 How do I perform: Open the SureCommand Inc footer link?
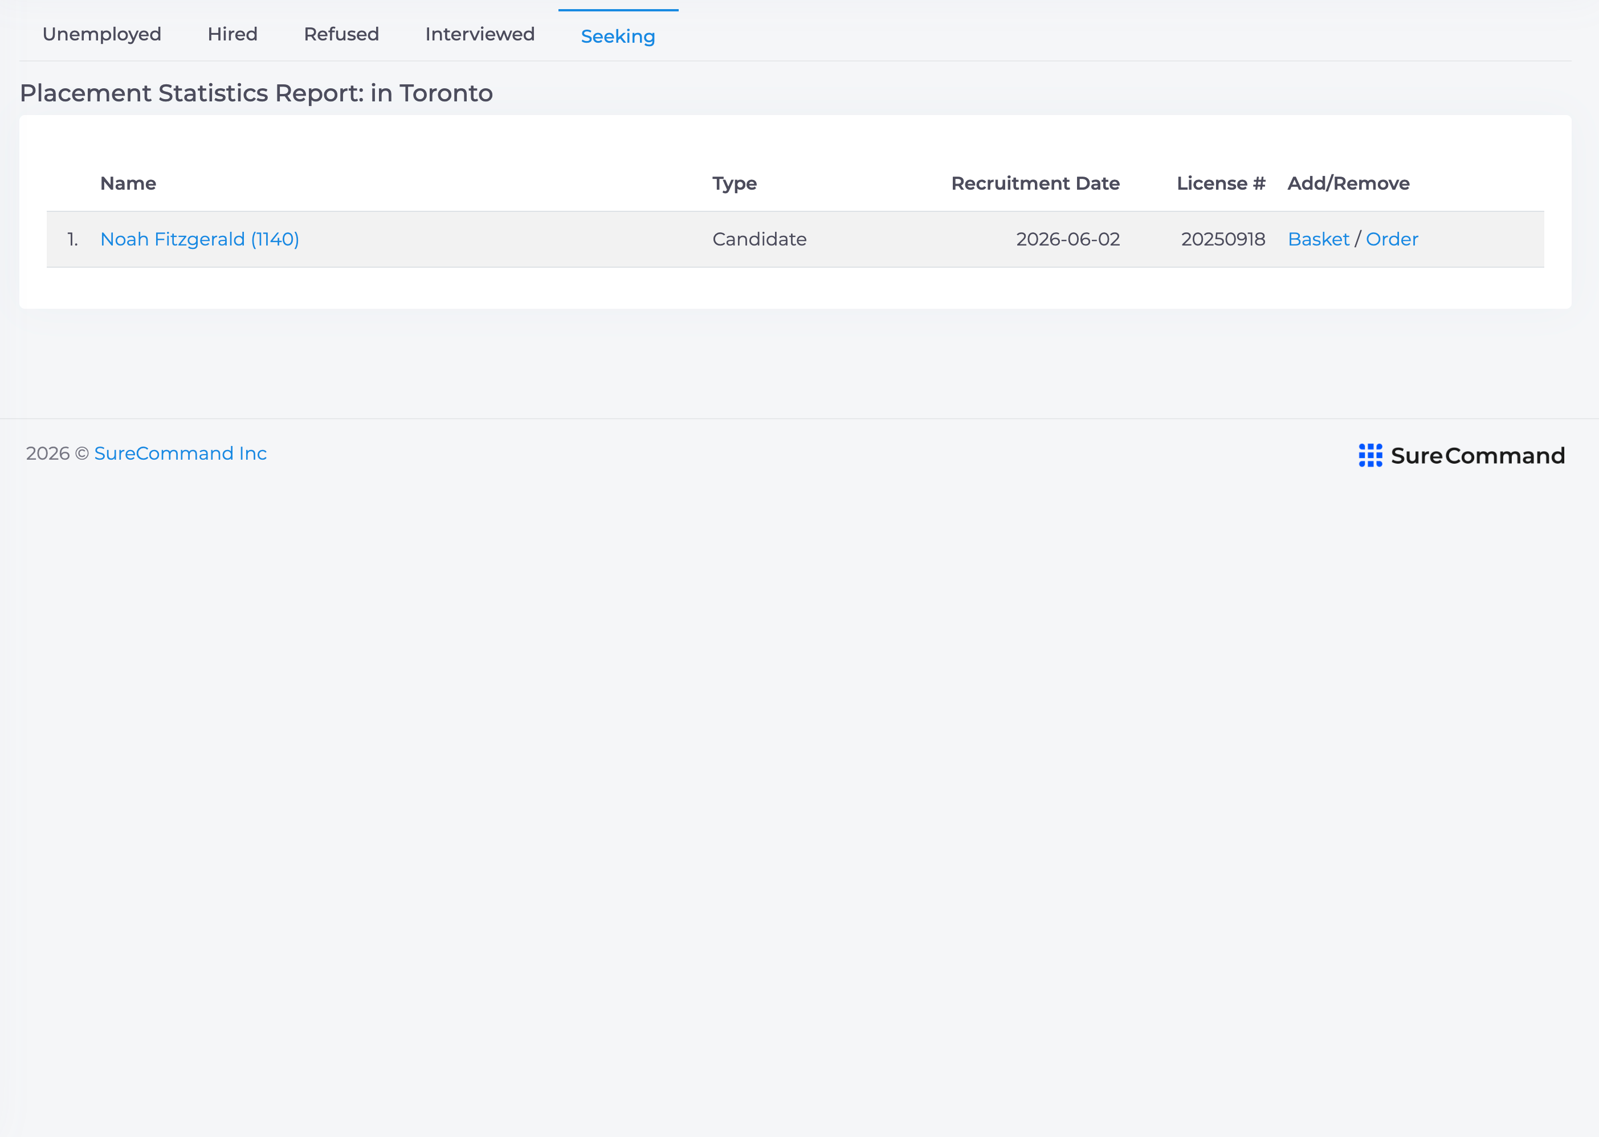(x=181, y=453)
